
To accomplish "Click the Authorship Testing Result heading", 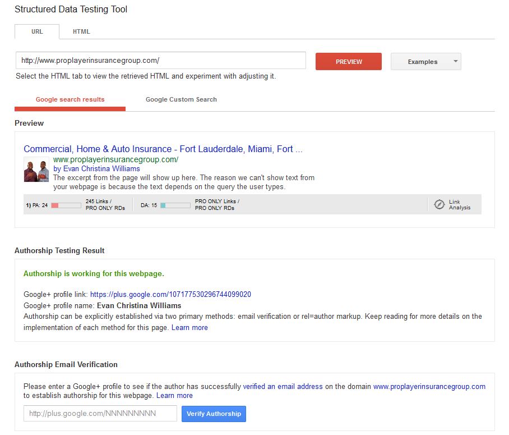I will (x=59, y=251).
